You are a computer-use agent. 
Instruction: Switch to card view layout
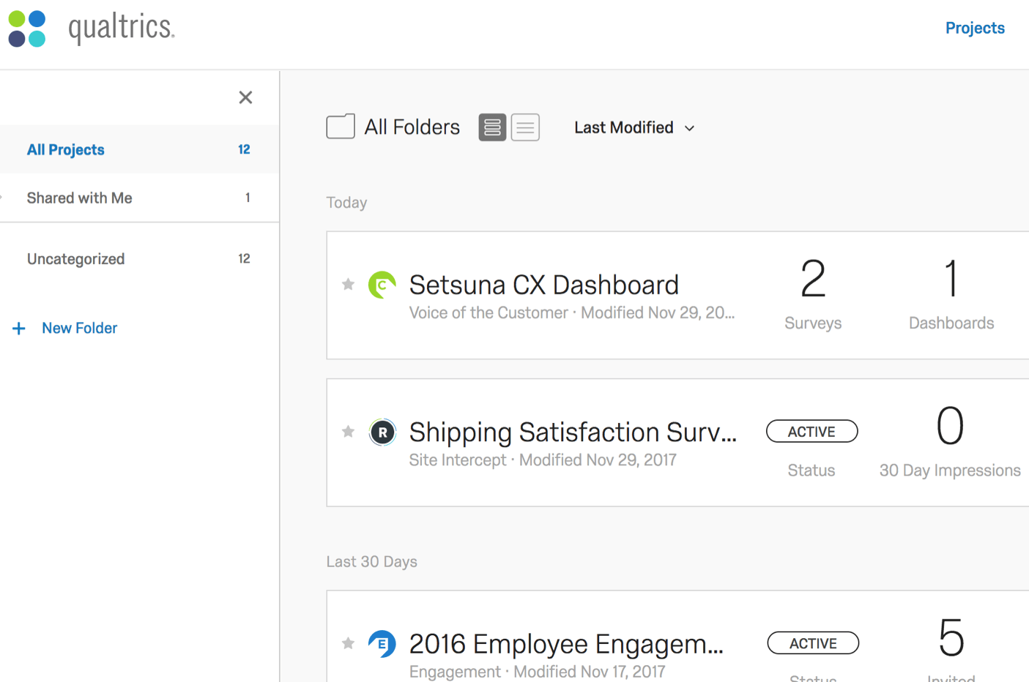(x=492, y=127)
